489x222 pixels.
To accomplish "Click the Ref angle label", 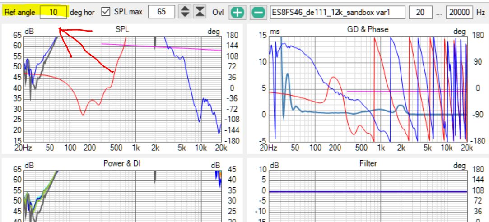I will [20, 13].
